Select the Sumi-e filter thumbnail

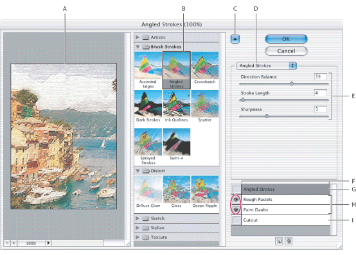point(177,142)
